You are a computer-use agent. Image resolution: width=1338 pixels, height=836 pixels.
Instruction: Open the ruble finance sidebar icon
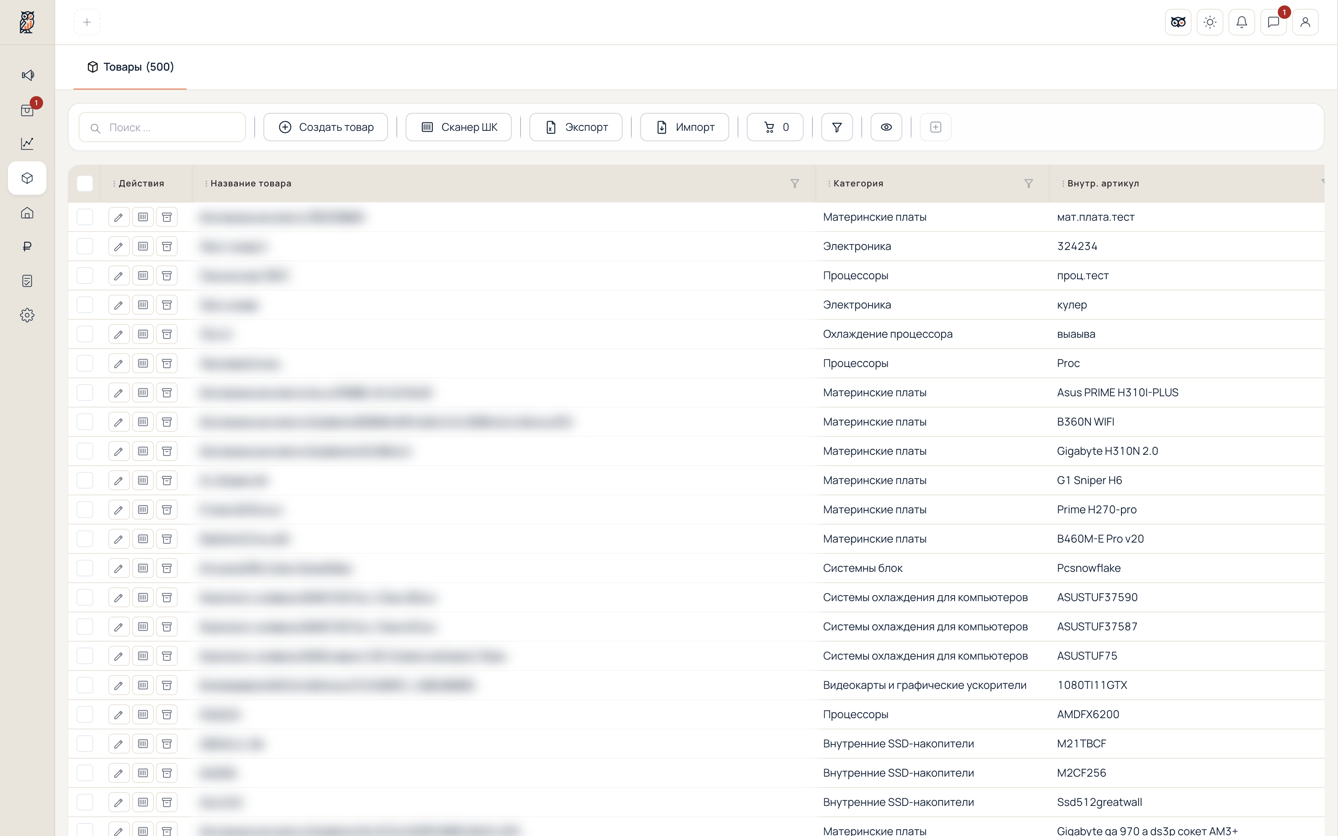click(27, 247)
